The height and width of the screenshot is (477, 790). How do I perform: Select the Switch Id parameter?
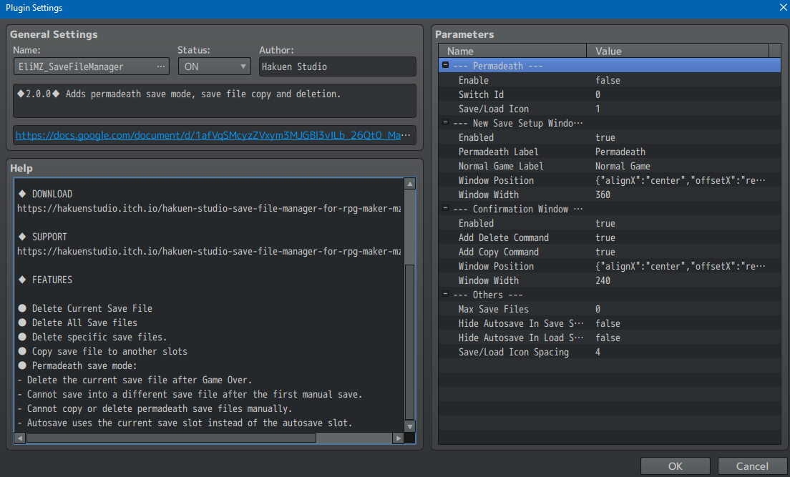[610, 94]
